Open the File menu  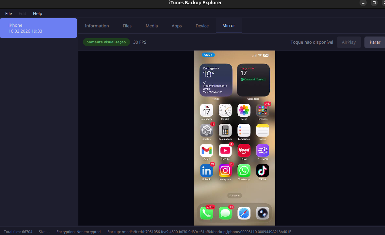(8, 13)
